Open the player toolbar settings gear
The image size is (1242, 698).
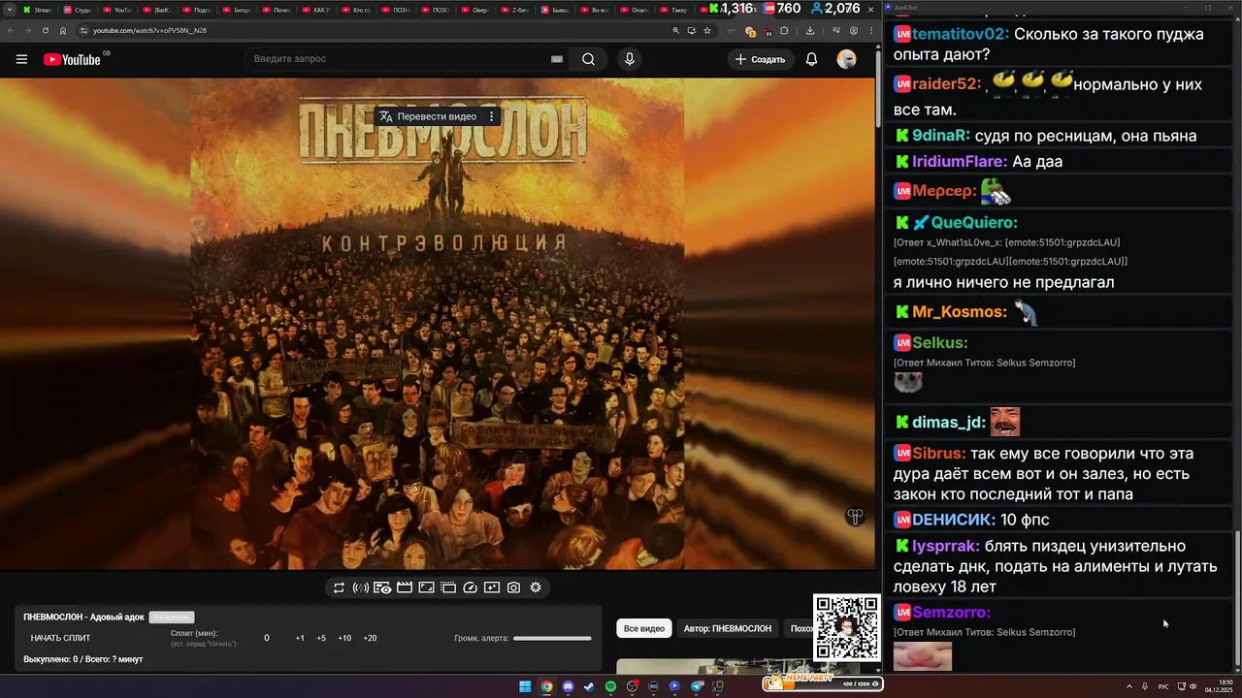(536, 587)
